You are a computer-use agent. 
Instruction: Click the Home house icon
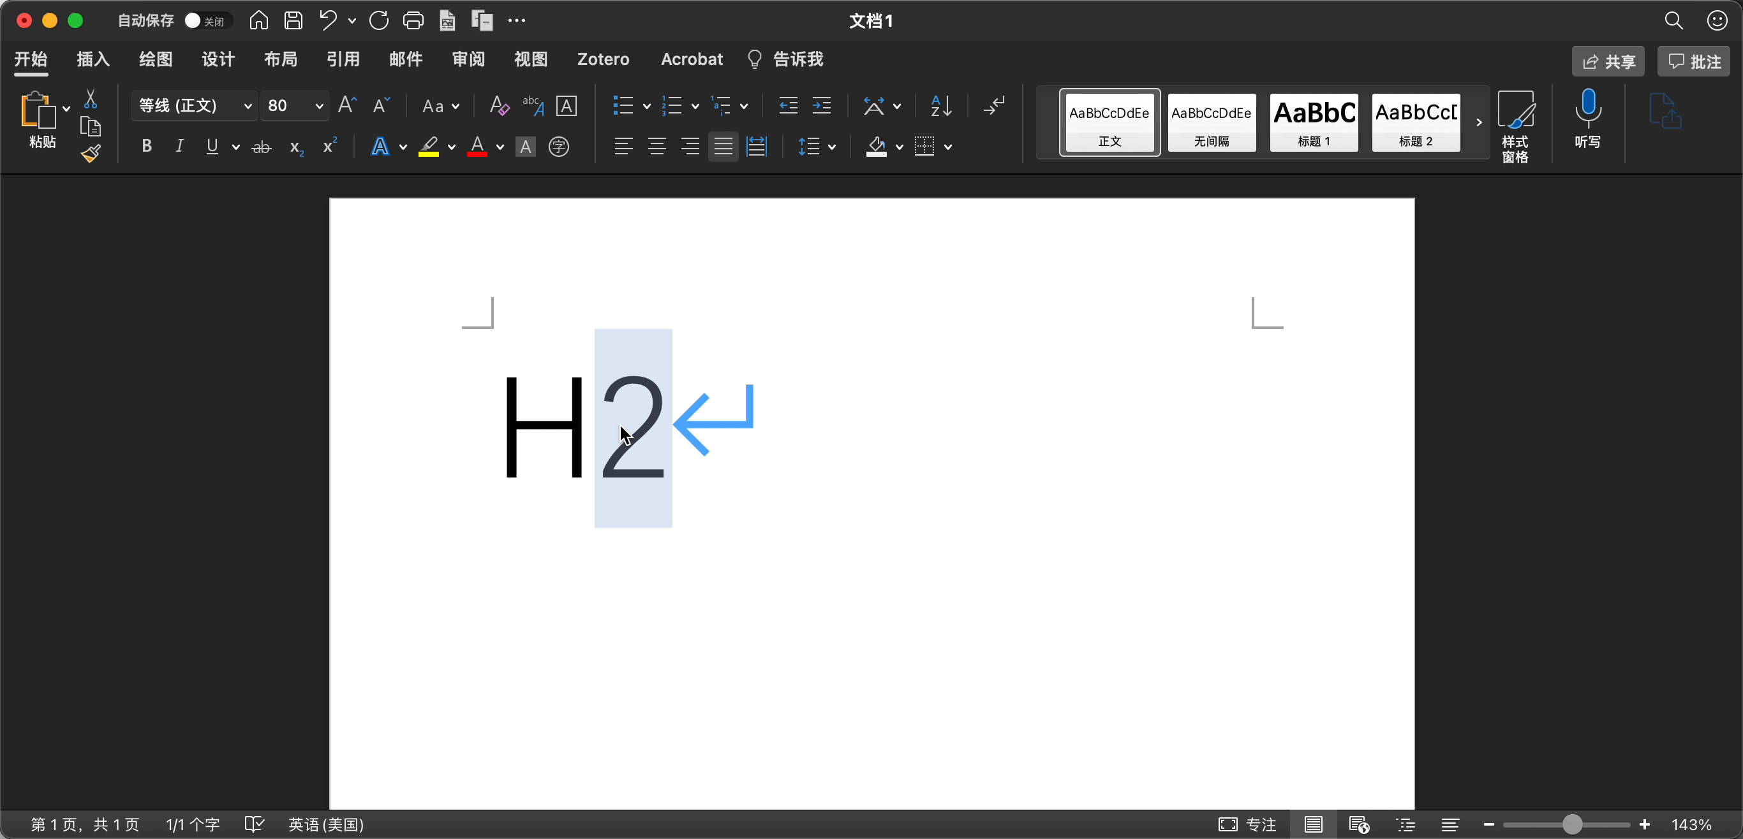click(258, 20)
